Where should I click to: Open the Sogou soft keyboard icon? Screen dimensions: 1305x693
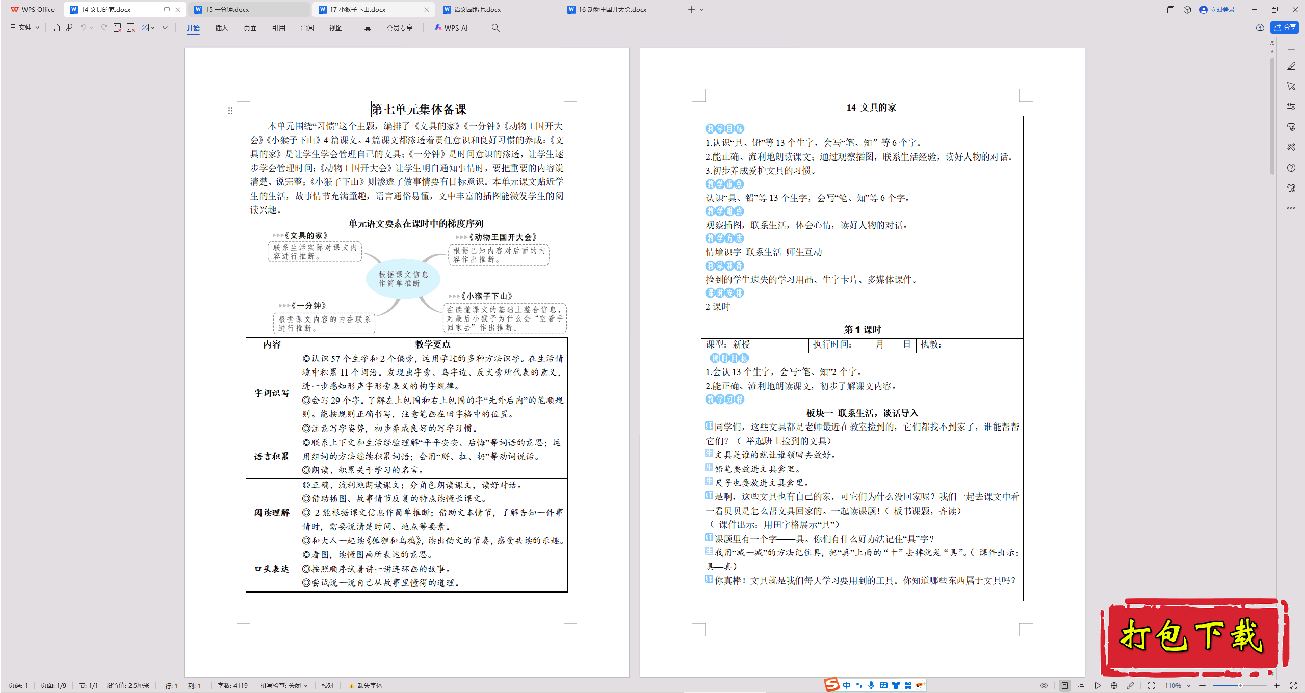pyautogui.click(x=883, y=685)
